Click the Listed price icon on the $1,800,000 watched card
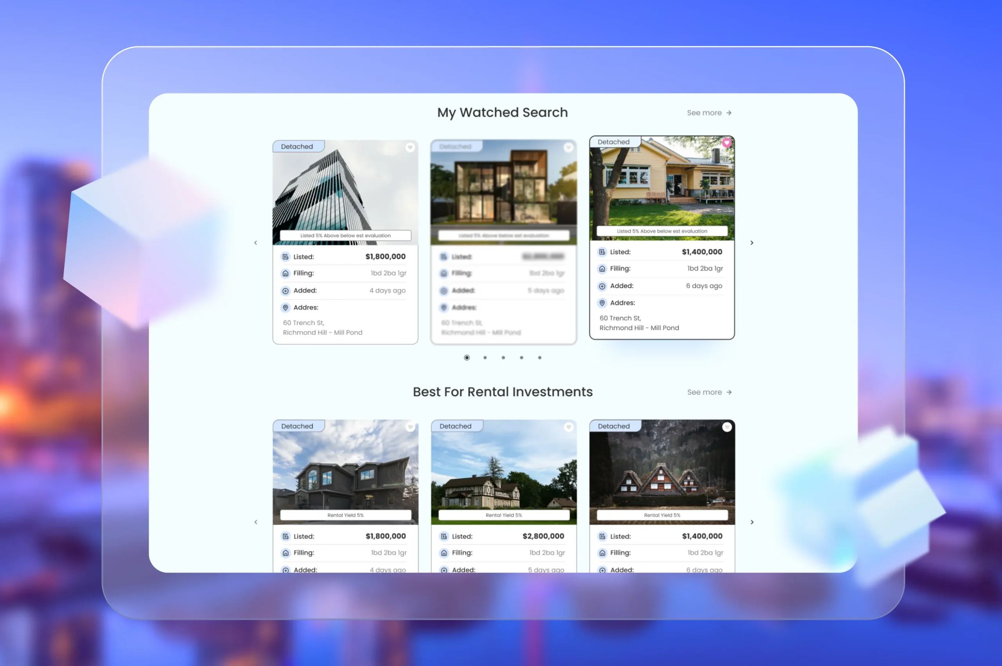This screenshot has height=666, width=1002. coord(286,257)
